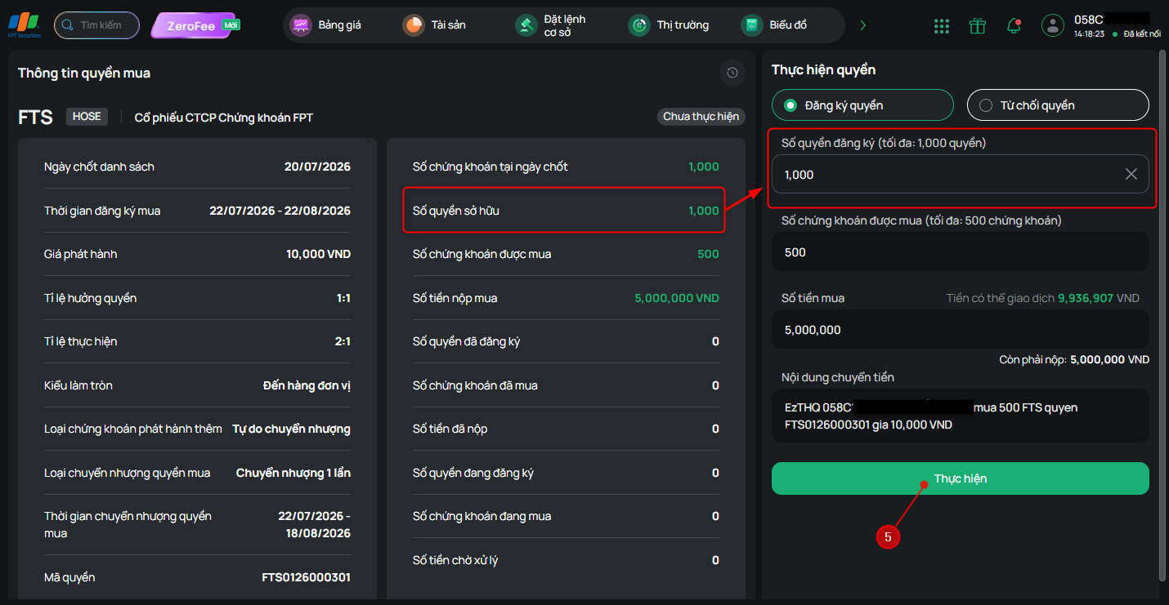The width and height of the screenshot is (1169, 605).
Task: Open the Bảng giá tab
Action: click(326, 25)
